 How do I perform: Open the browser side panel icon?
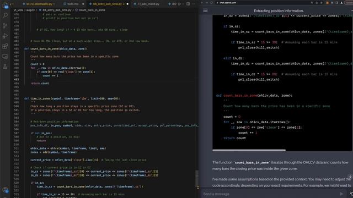click(x=337, y=3)
